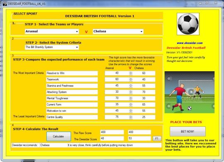The image size is (224, 162).
Task: Click the SELECT SPORT label
Action: (25, 14)
